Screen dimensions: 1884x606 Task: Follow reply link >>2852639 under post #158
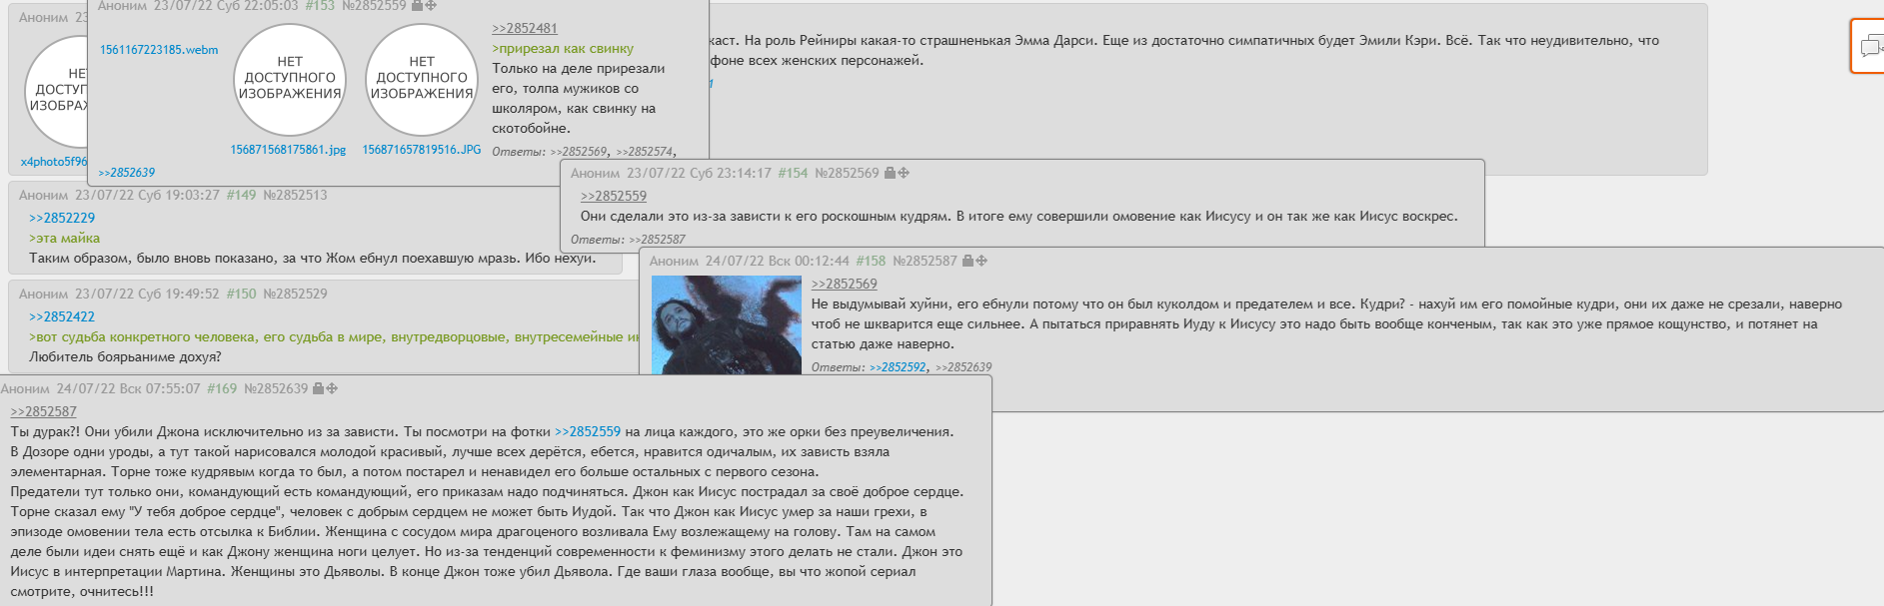(x=963, y=367)
